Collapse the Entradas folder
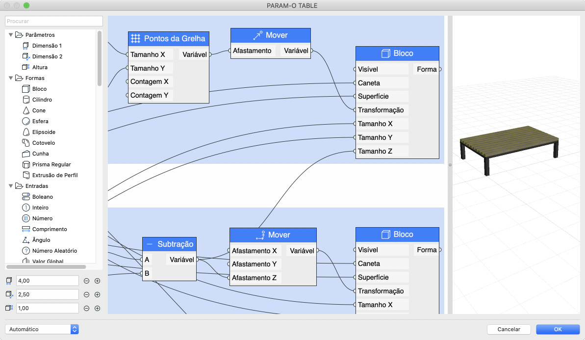Viewport: 585px width, 340px height. 11,186
